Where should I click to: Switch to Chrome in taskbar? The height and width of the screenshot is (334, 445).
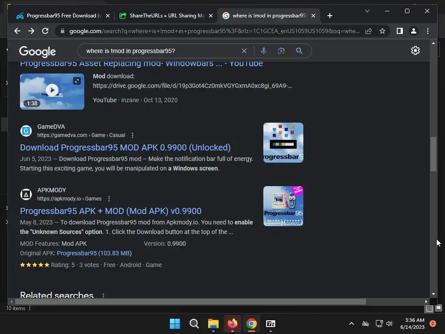252,324
